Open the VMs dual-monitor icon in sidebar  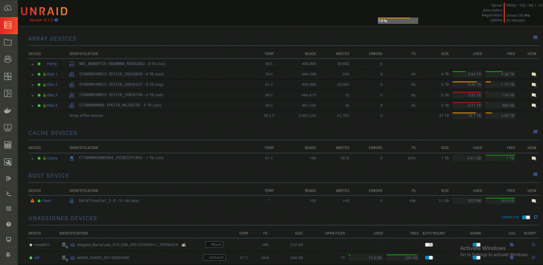8,127
